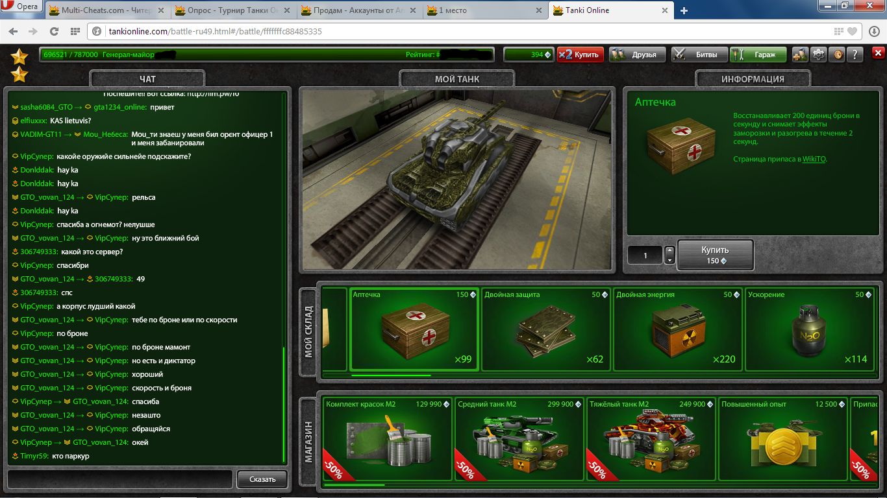
Task: Buy the Аптечка with the Купить 150 button
Action: (715, 254)
